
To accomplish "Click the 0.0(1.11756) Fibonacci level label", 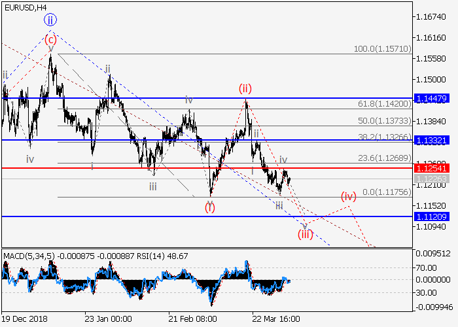I will click(x=385, y=192).
